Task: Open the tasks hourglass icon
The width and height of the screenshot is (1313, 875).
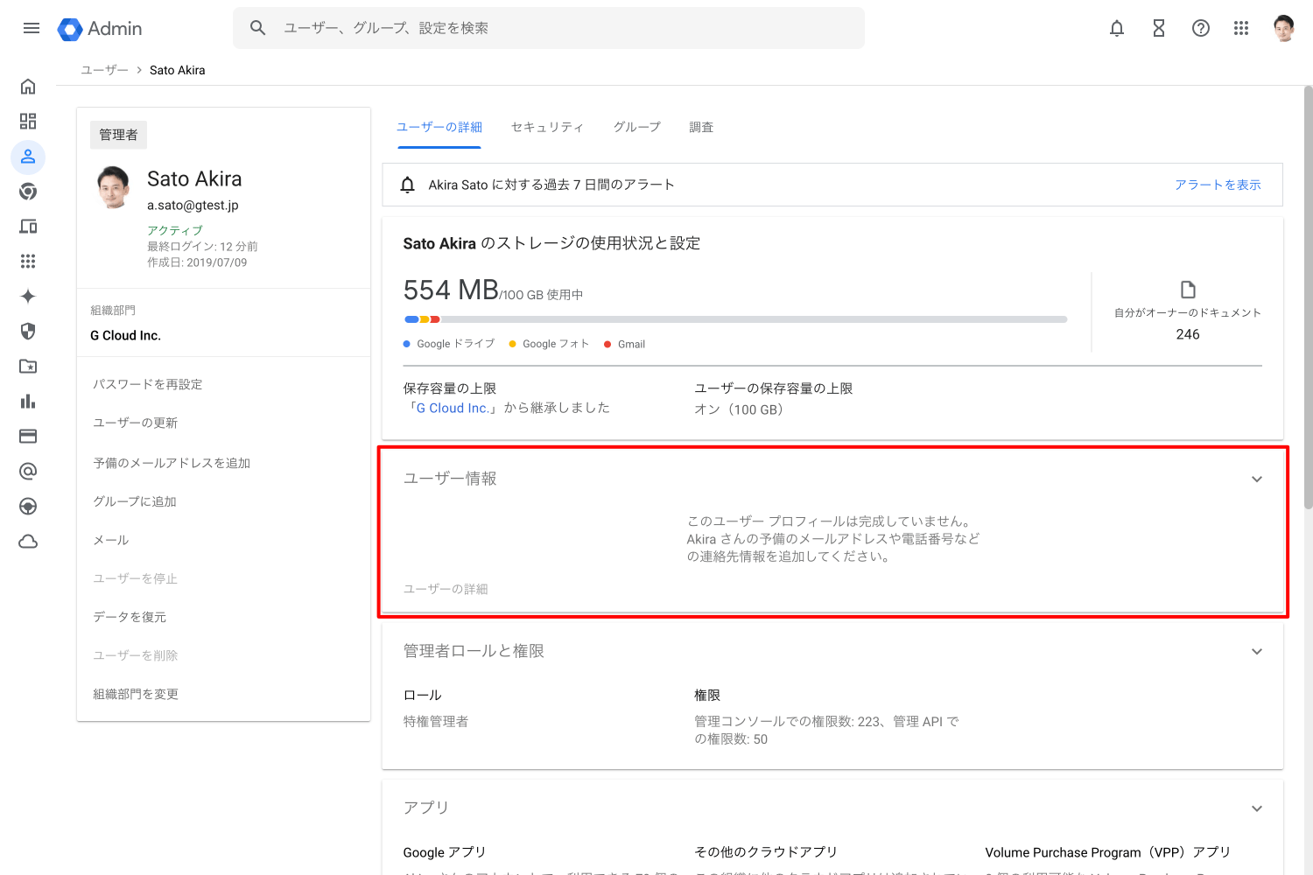Action: pyautogui.click(x=1159, y=28)
